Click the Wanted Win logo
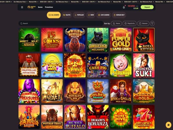This screenshot has height=130, width=173. tap(32, 7)
